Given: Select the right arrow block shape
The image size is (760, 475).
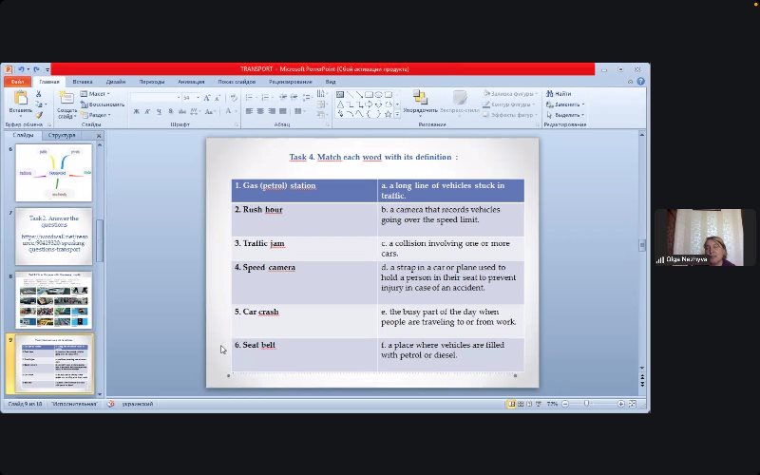Looking at the screenshot, I should 369,104.
